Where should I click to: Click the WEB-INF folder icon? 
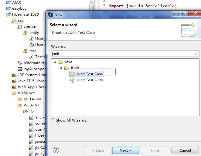tap(20, 105)
